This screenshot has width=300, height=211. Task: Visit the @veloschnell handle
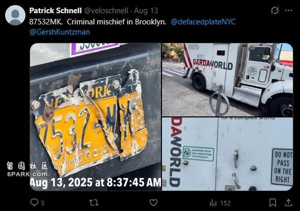coord(106,11)
